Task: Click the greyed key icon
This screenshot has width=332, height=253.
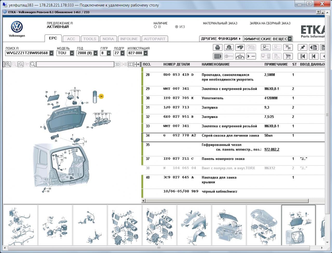Action: (229, 56)
